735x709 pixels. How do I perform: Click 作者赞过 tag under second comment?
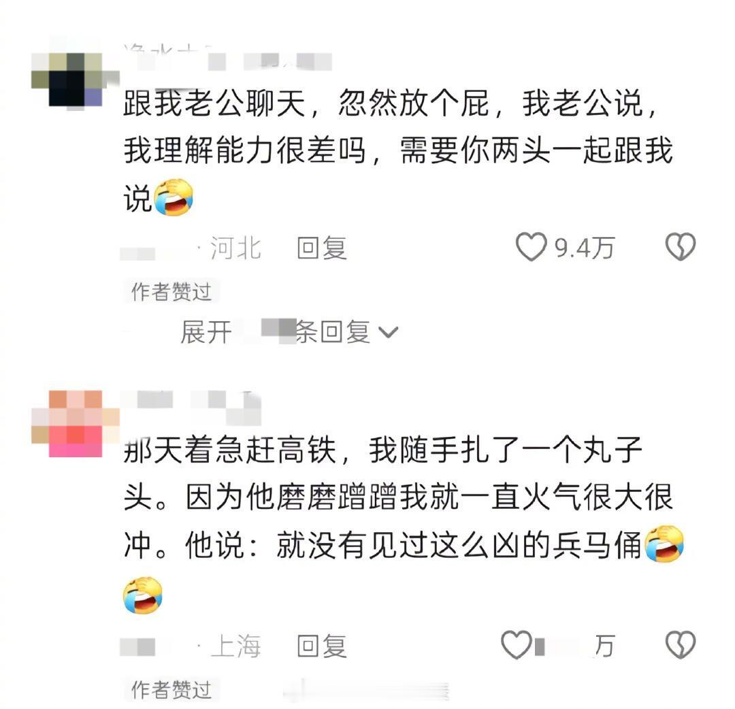click(171, 689)
